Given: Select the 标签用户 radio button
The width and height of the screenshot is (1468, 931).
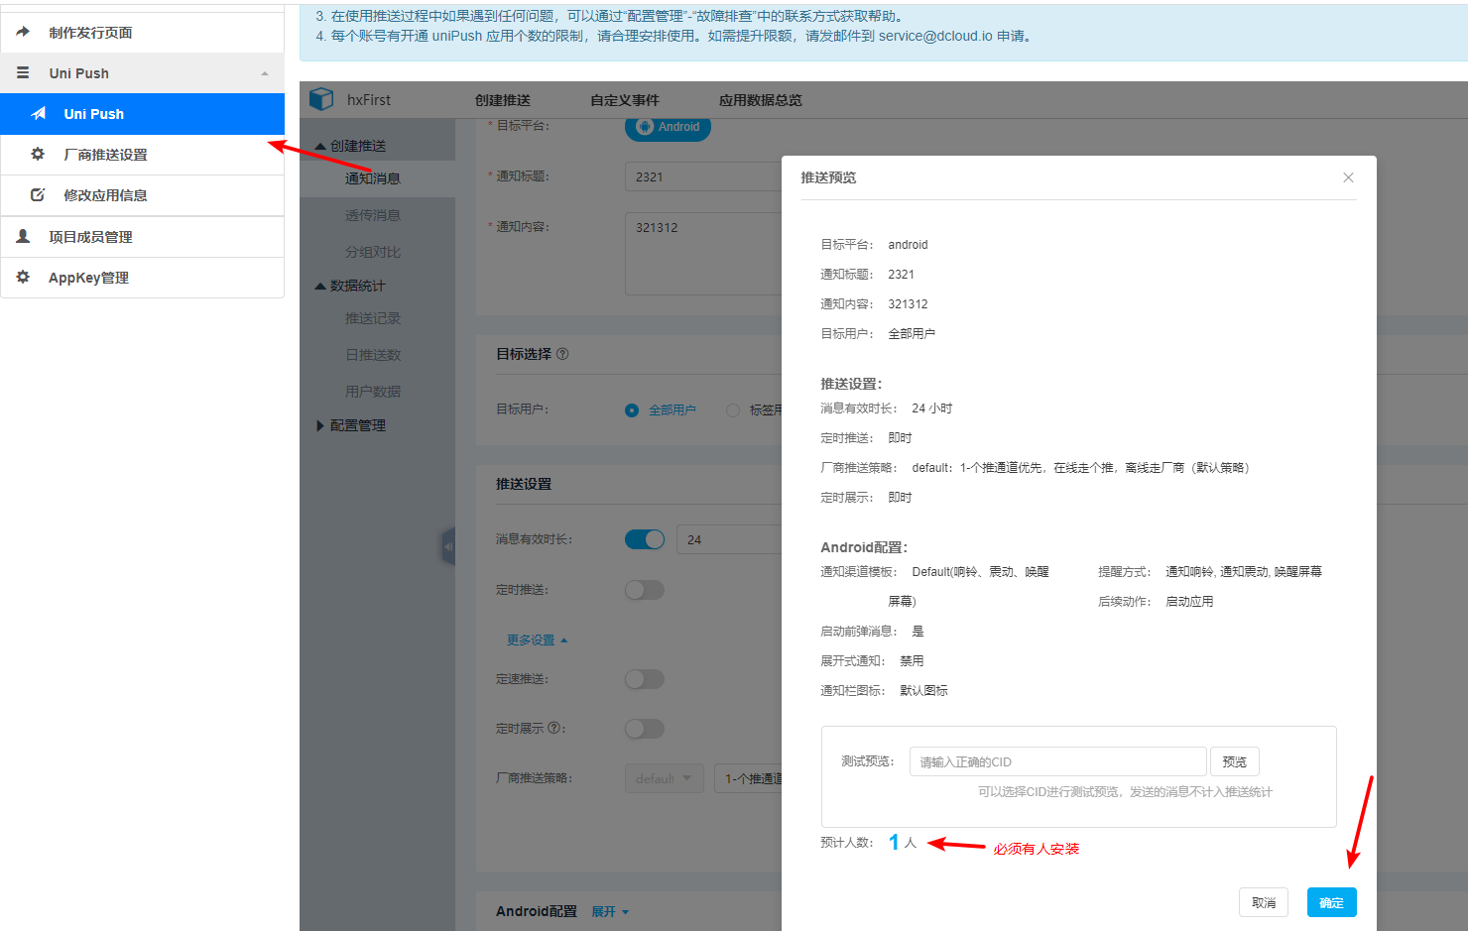Looking at the screenshot, I should coord(733,410).
